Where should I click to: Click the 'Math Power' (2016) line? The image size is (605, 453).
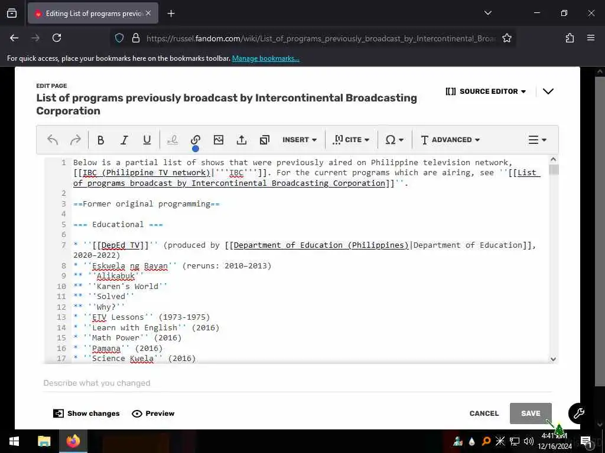point(128,338)
